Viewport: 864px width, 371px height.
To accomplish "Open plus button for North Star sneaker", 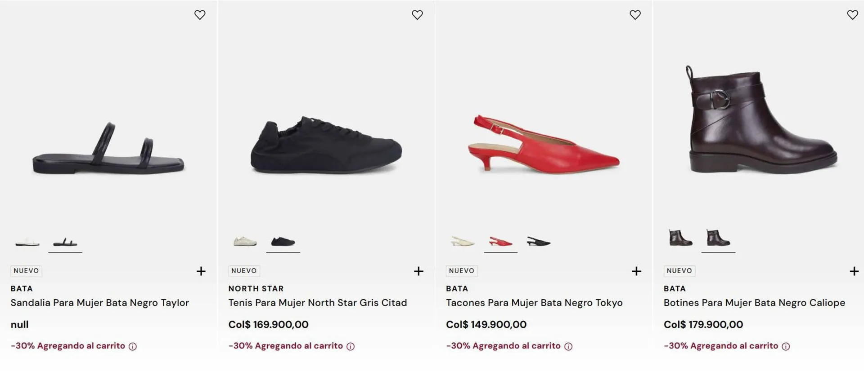I will [x=418, y=271].
